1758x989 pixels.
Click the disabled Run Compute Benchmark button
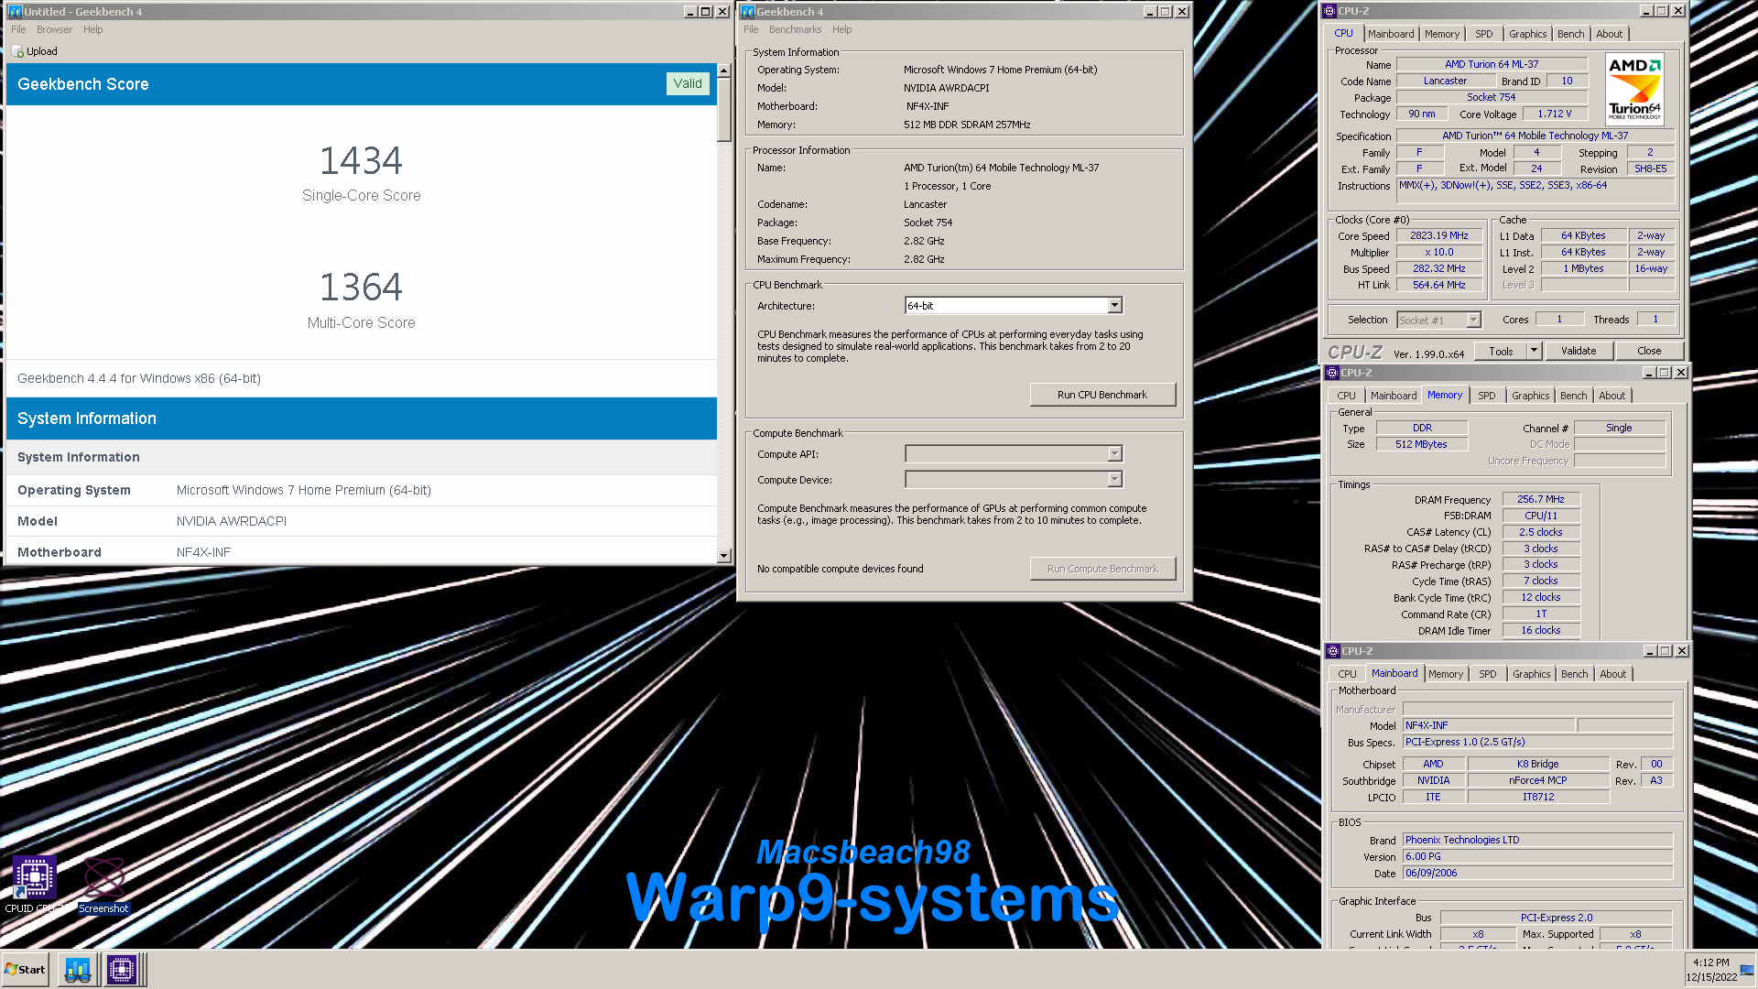[1102, 569]
